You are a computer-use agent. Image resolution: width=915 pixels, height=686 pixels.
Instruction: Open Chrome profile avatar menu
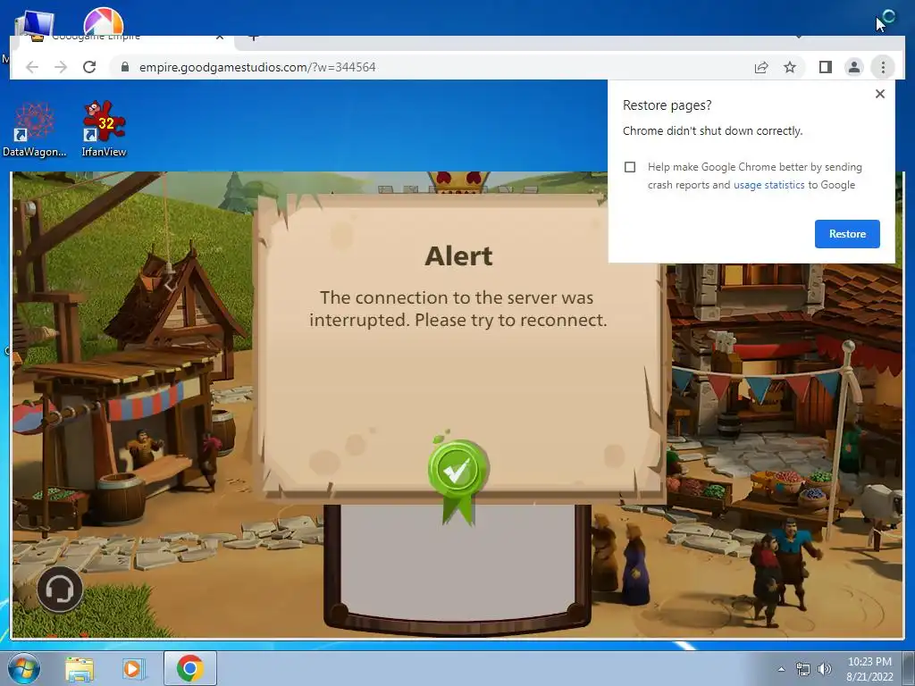(x=853, y=67)
